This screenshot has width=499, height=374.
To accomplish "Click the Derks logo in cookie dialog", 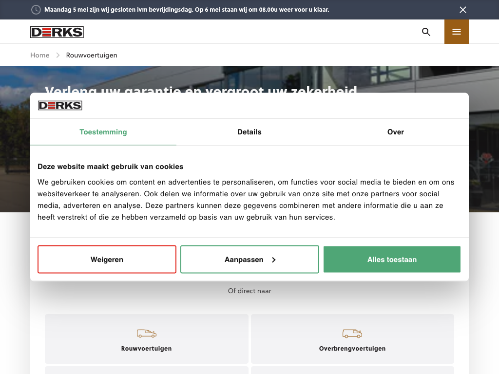I will pos(60,106).
